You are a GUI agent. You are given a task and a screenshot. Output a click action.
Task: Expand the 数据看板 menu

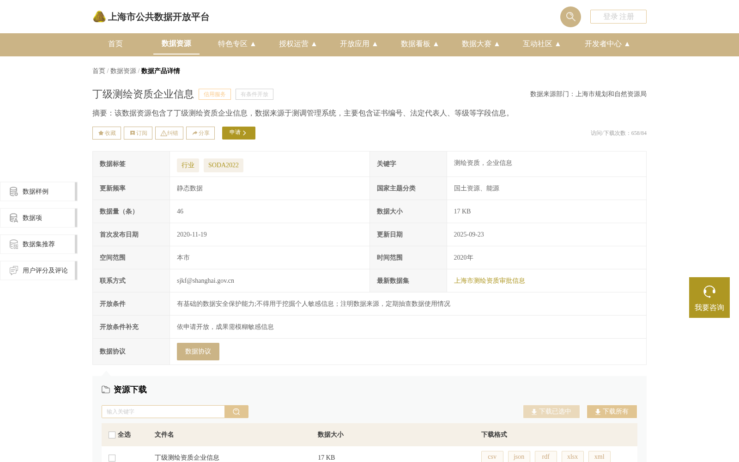(420, 44)
